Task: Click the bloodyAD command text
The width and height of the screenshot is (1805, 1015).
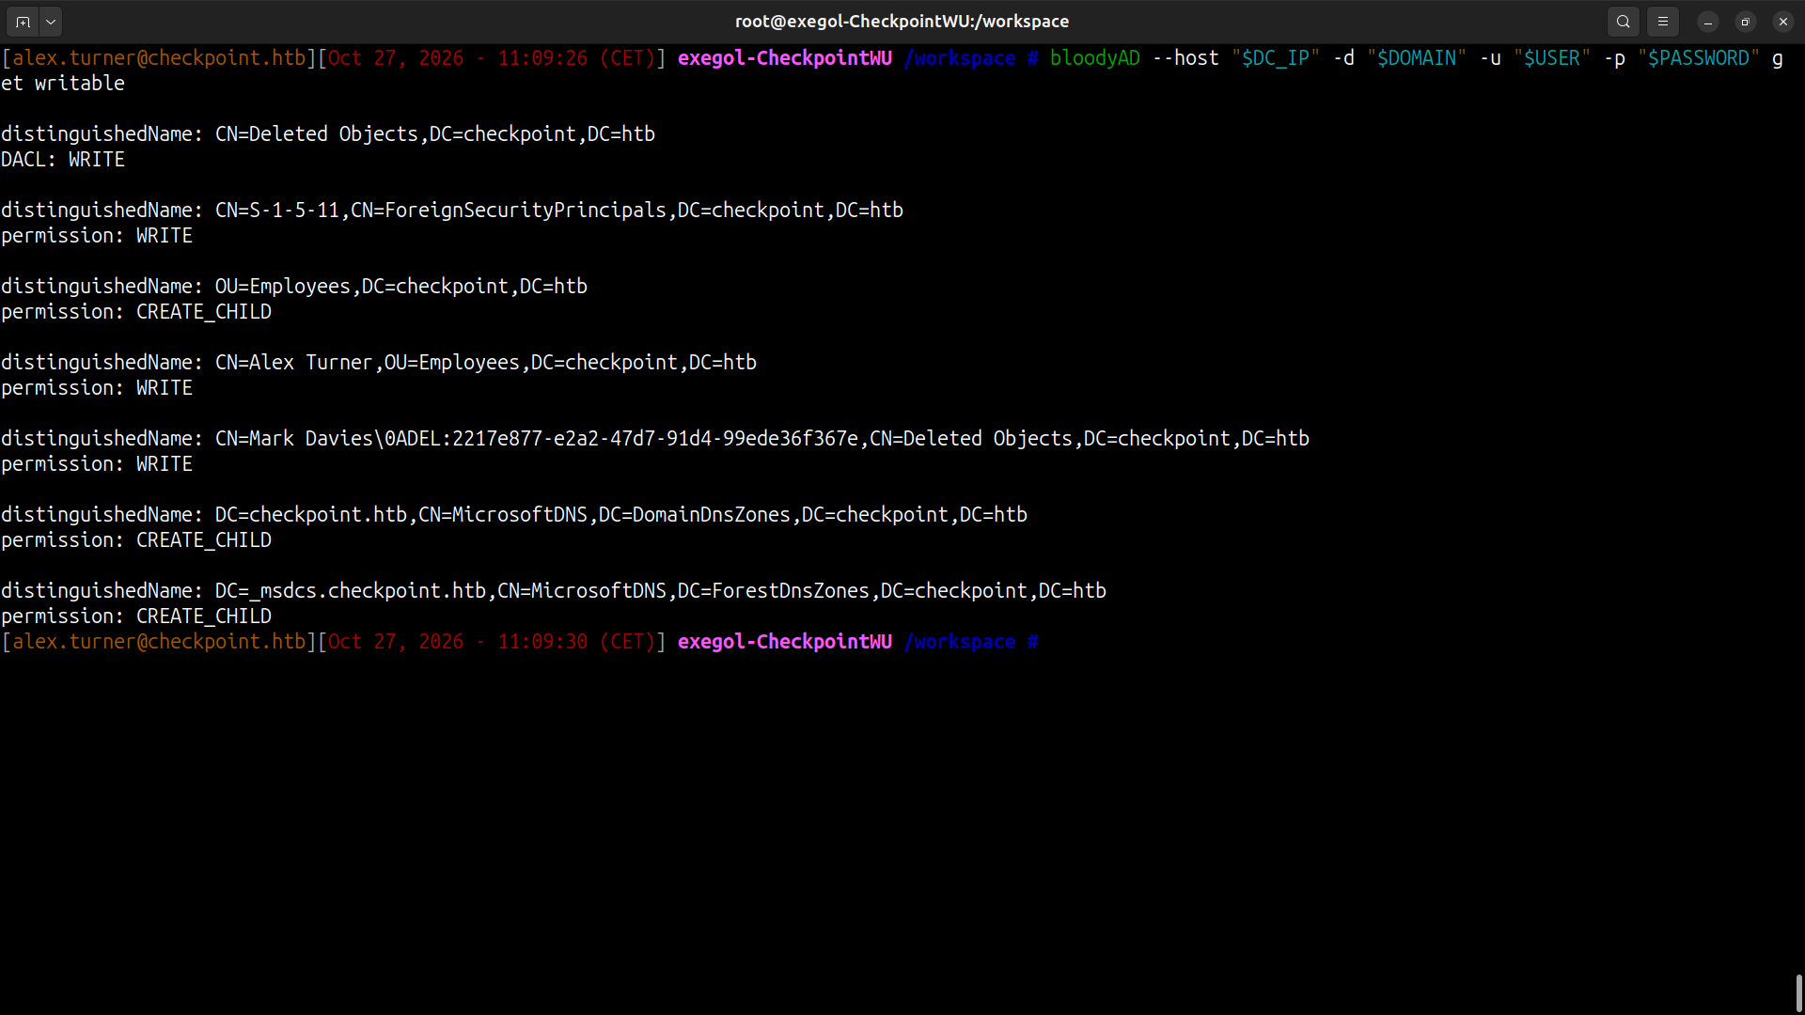Action: pyautogui.click(x=1094, y=58)
